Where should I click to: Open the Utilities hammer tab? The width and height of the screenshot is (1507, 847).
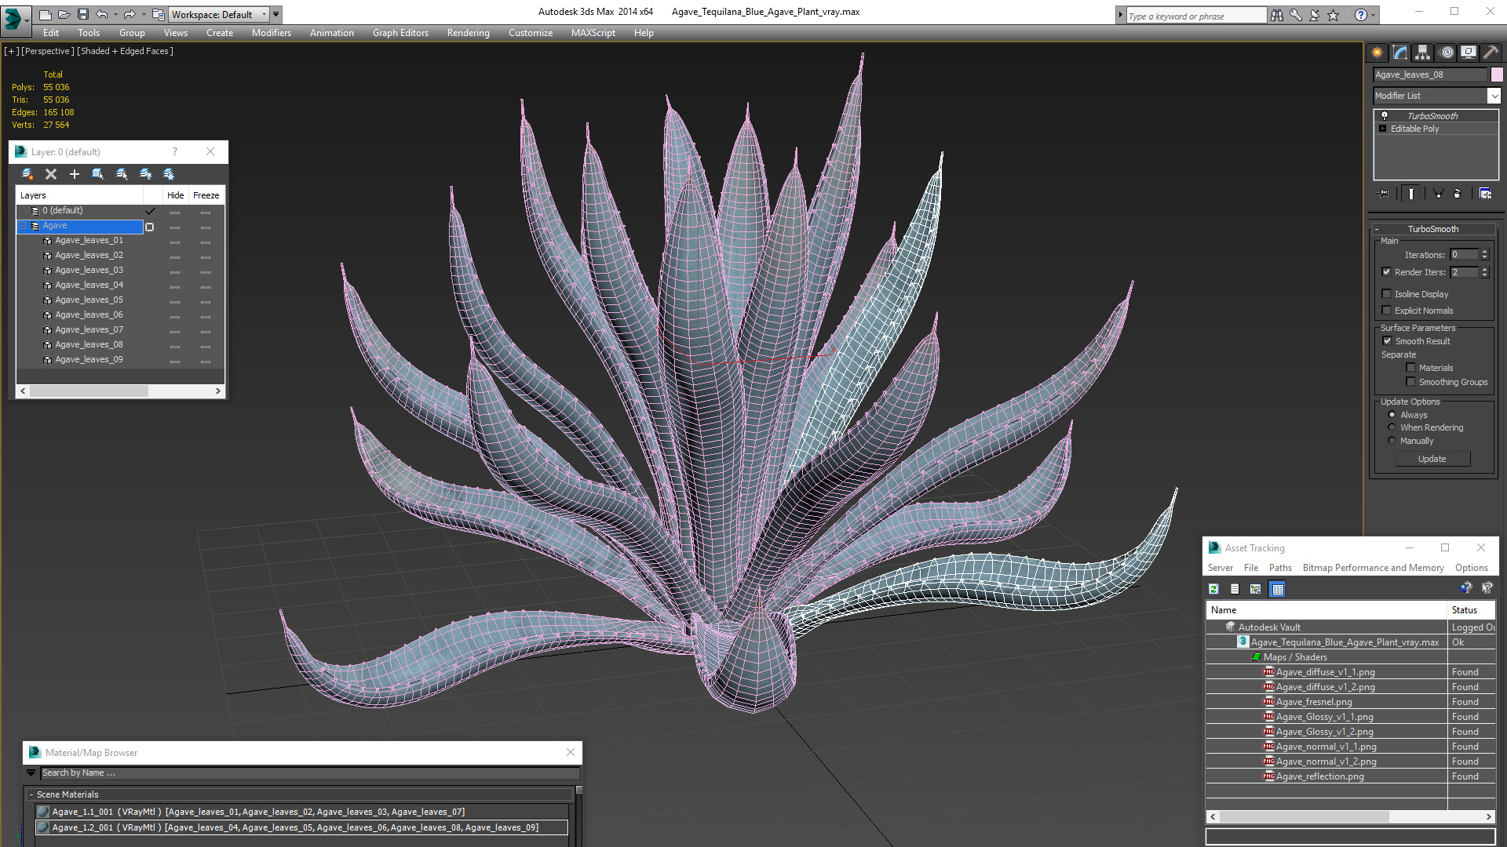coord(1491,53)
